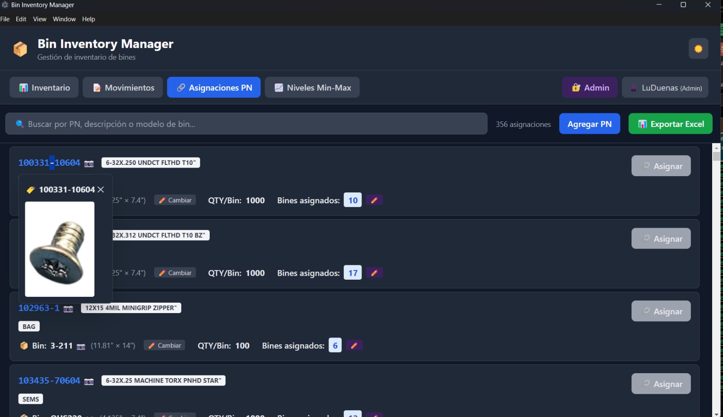Click camera icon next to 100331-10604

pos(89,164)
